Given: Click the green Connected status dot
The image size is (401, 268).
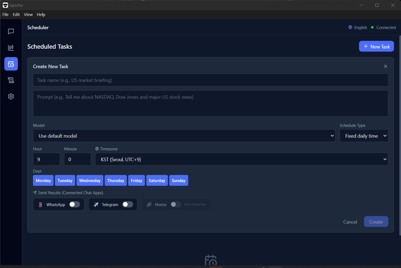Looking at the screenshot, I should tap(372, 27).
